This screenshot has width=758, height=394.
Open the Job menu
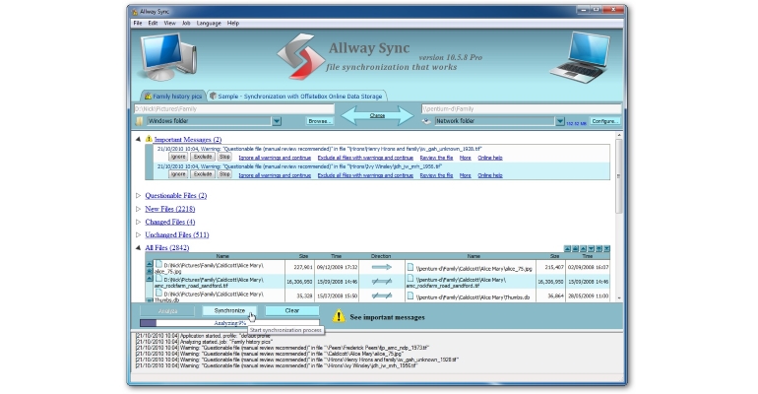[186, 24]
